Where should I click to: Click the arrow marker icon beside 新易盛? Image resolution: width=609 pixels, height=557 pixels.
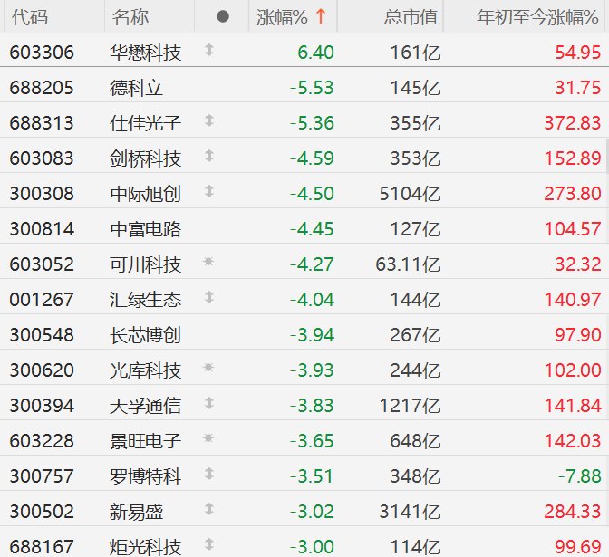tap(209, 509)
